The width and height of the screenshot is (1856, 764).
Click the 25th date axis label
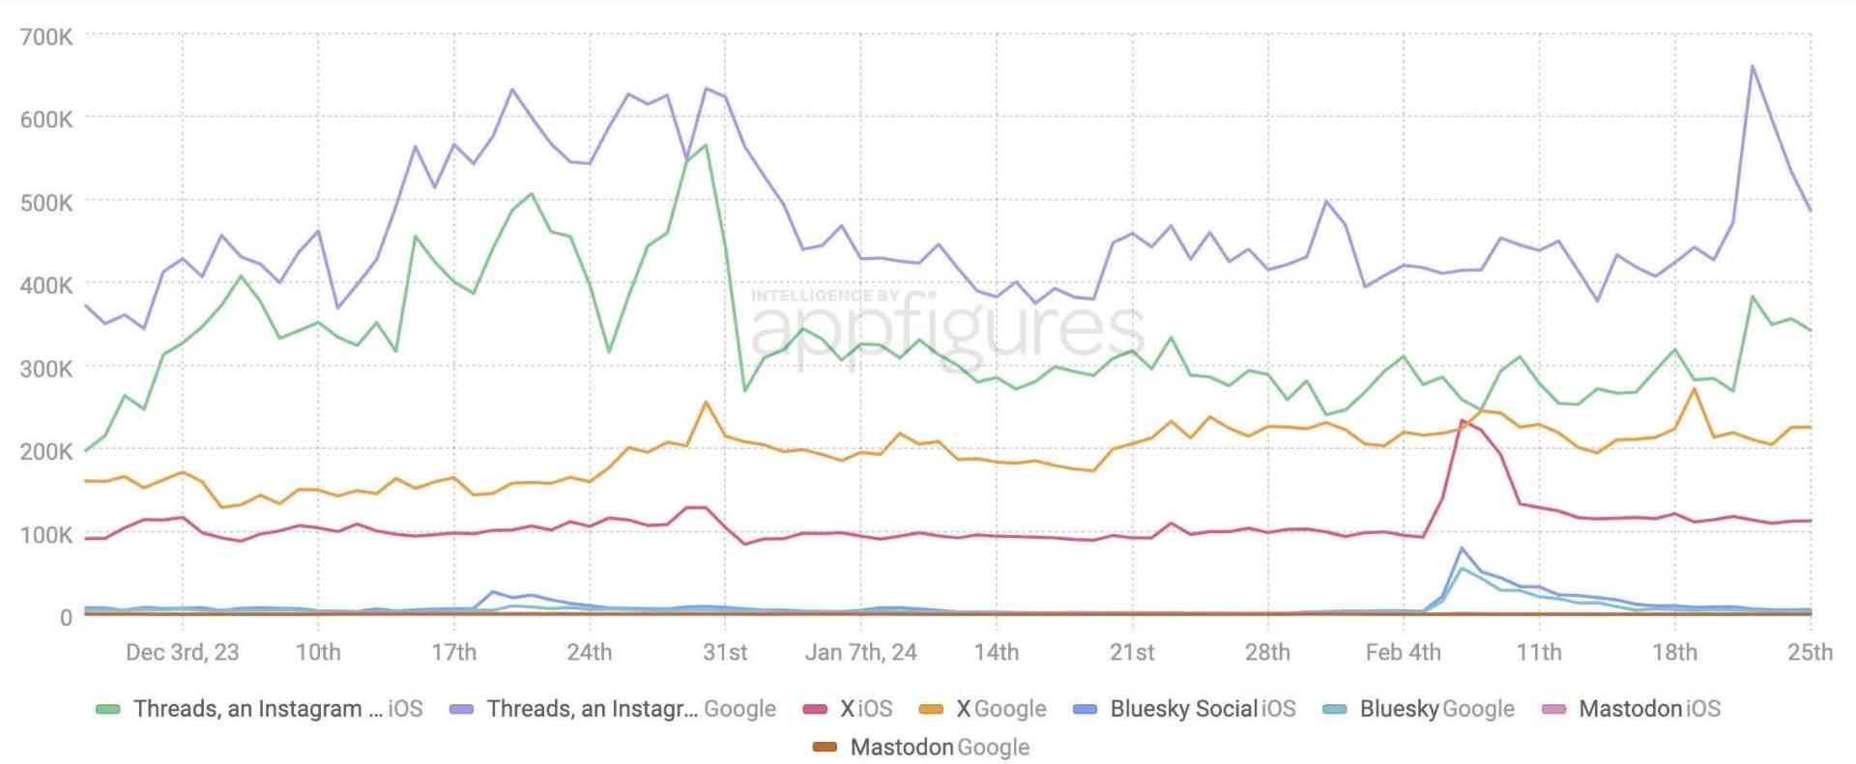[x=1810, y=653]
